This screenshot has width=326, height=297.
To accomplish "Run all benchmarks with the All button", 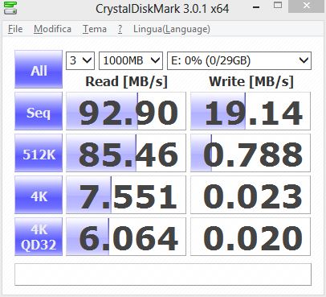I will pos(39,69).
